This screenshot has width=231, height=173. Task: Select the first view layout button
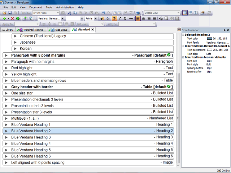coord(185,13)
